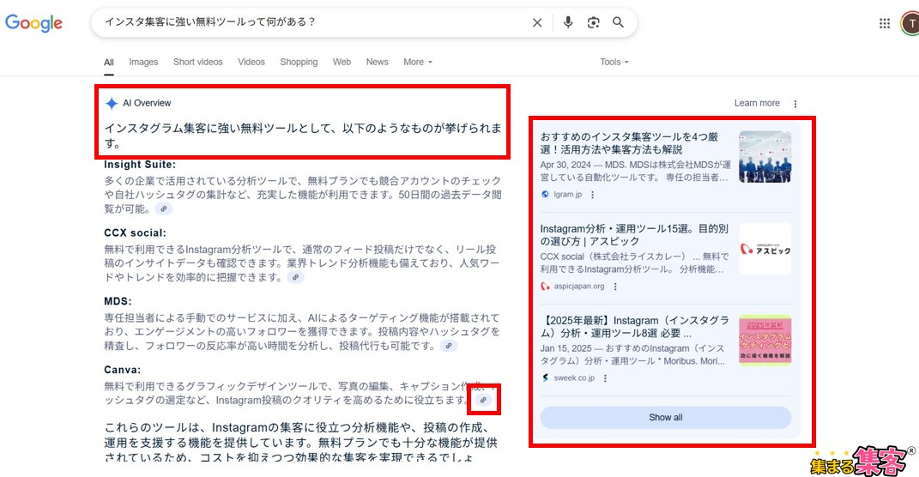Viewport: 919px width, 477px height.
Task: Expand the More search filters dropdown
Action: (x=418, y=62)
